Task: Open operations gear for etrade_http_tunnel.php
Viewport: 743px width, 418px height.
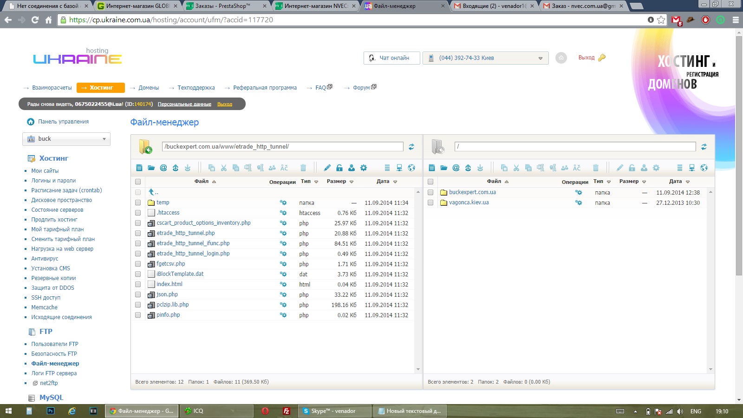Action: click(x=283, y=233)
